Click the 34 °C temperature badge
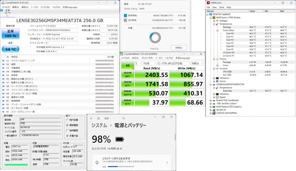The image size is (296, 171). pos(10,49)
